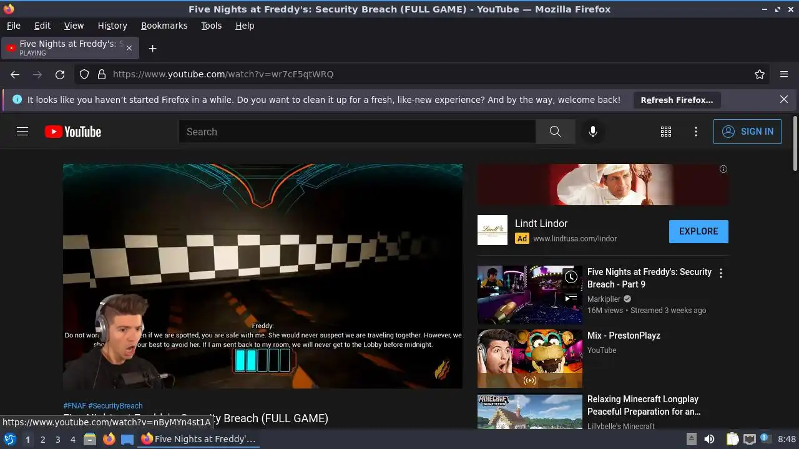
Task: Select Five Nights at Freddy's taskbar window button
Action: tap(199, 439)
